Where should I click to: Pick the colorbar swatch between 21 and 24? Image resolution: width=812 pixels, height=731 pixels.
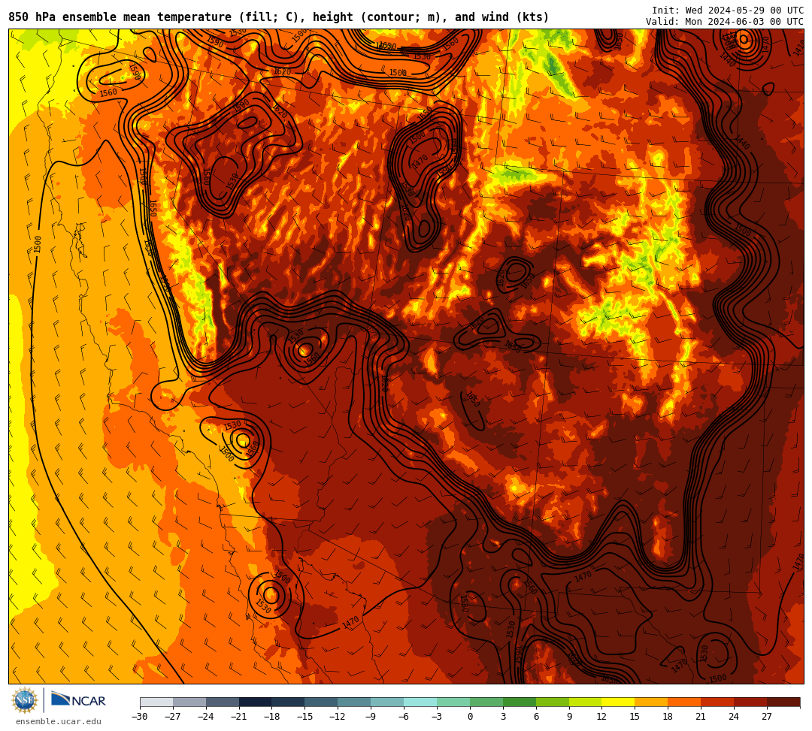718,702
